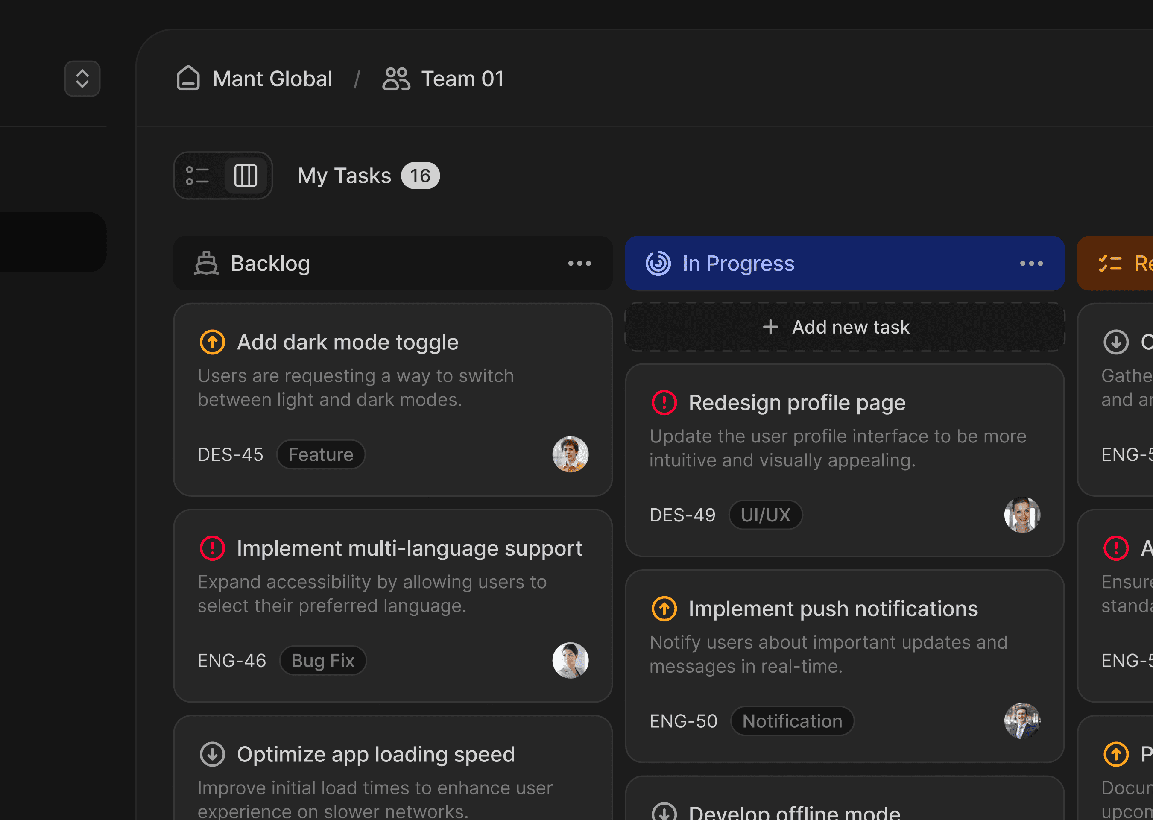Open Backlog column options menu
Image resolution: width=1153 pixels, height=820 pixels.
point(579,263)
